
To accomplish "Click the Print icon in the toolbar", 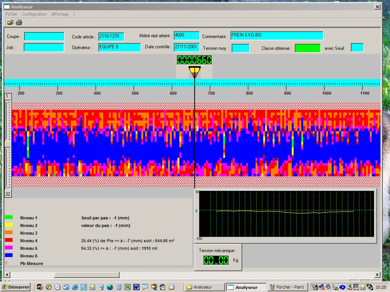I will (19, 22).
